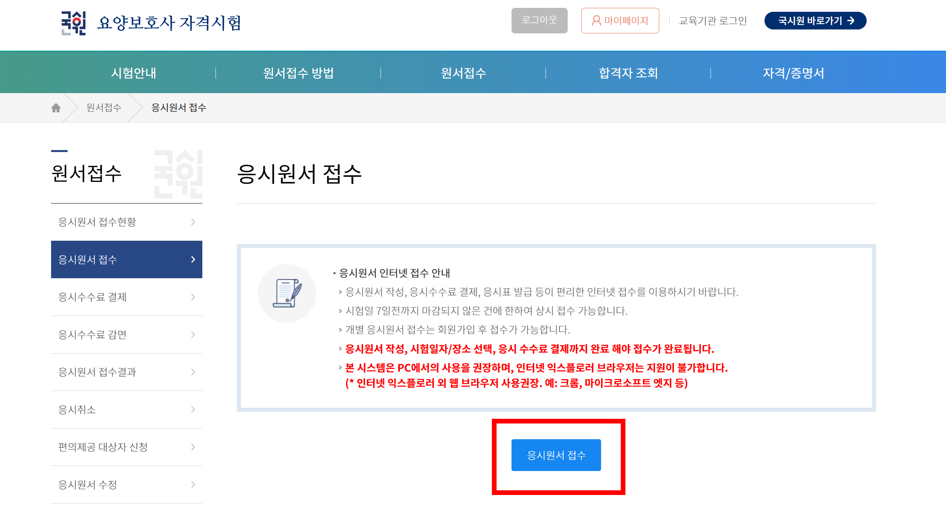
Task: Open 원서접수 방법 in main navigation
Action: (x=298, y=73)
